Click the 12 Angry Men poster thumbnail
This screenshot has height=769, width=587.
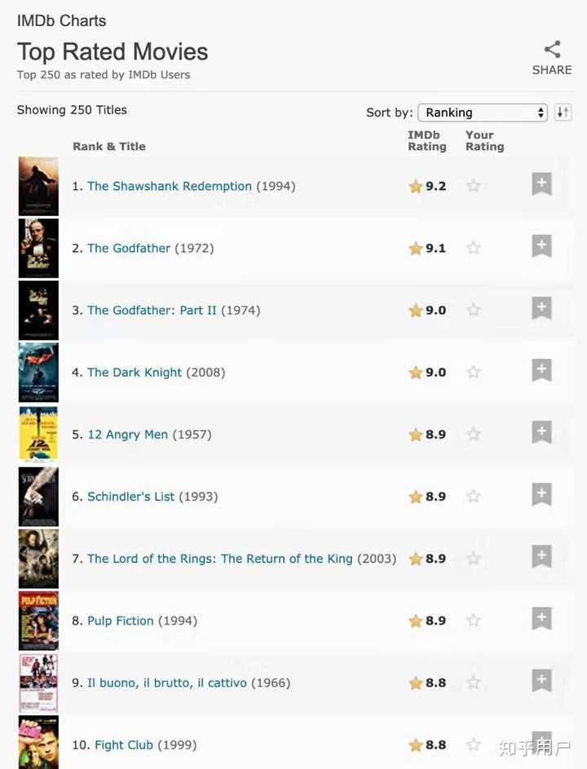tap(38, 434)
